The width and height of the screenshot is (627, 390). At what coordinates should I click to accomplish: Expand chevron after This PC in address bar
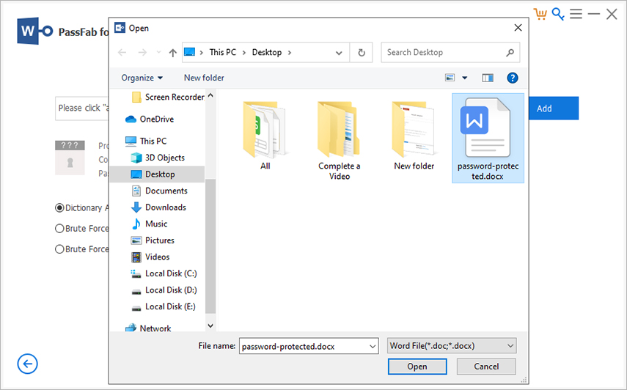point(244,52)
